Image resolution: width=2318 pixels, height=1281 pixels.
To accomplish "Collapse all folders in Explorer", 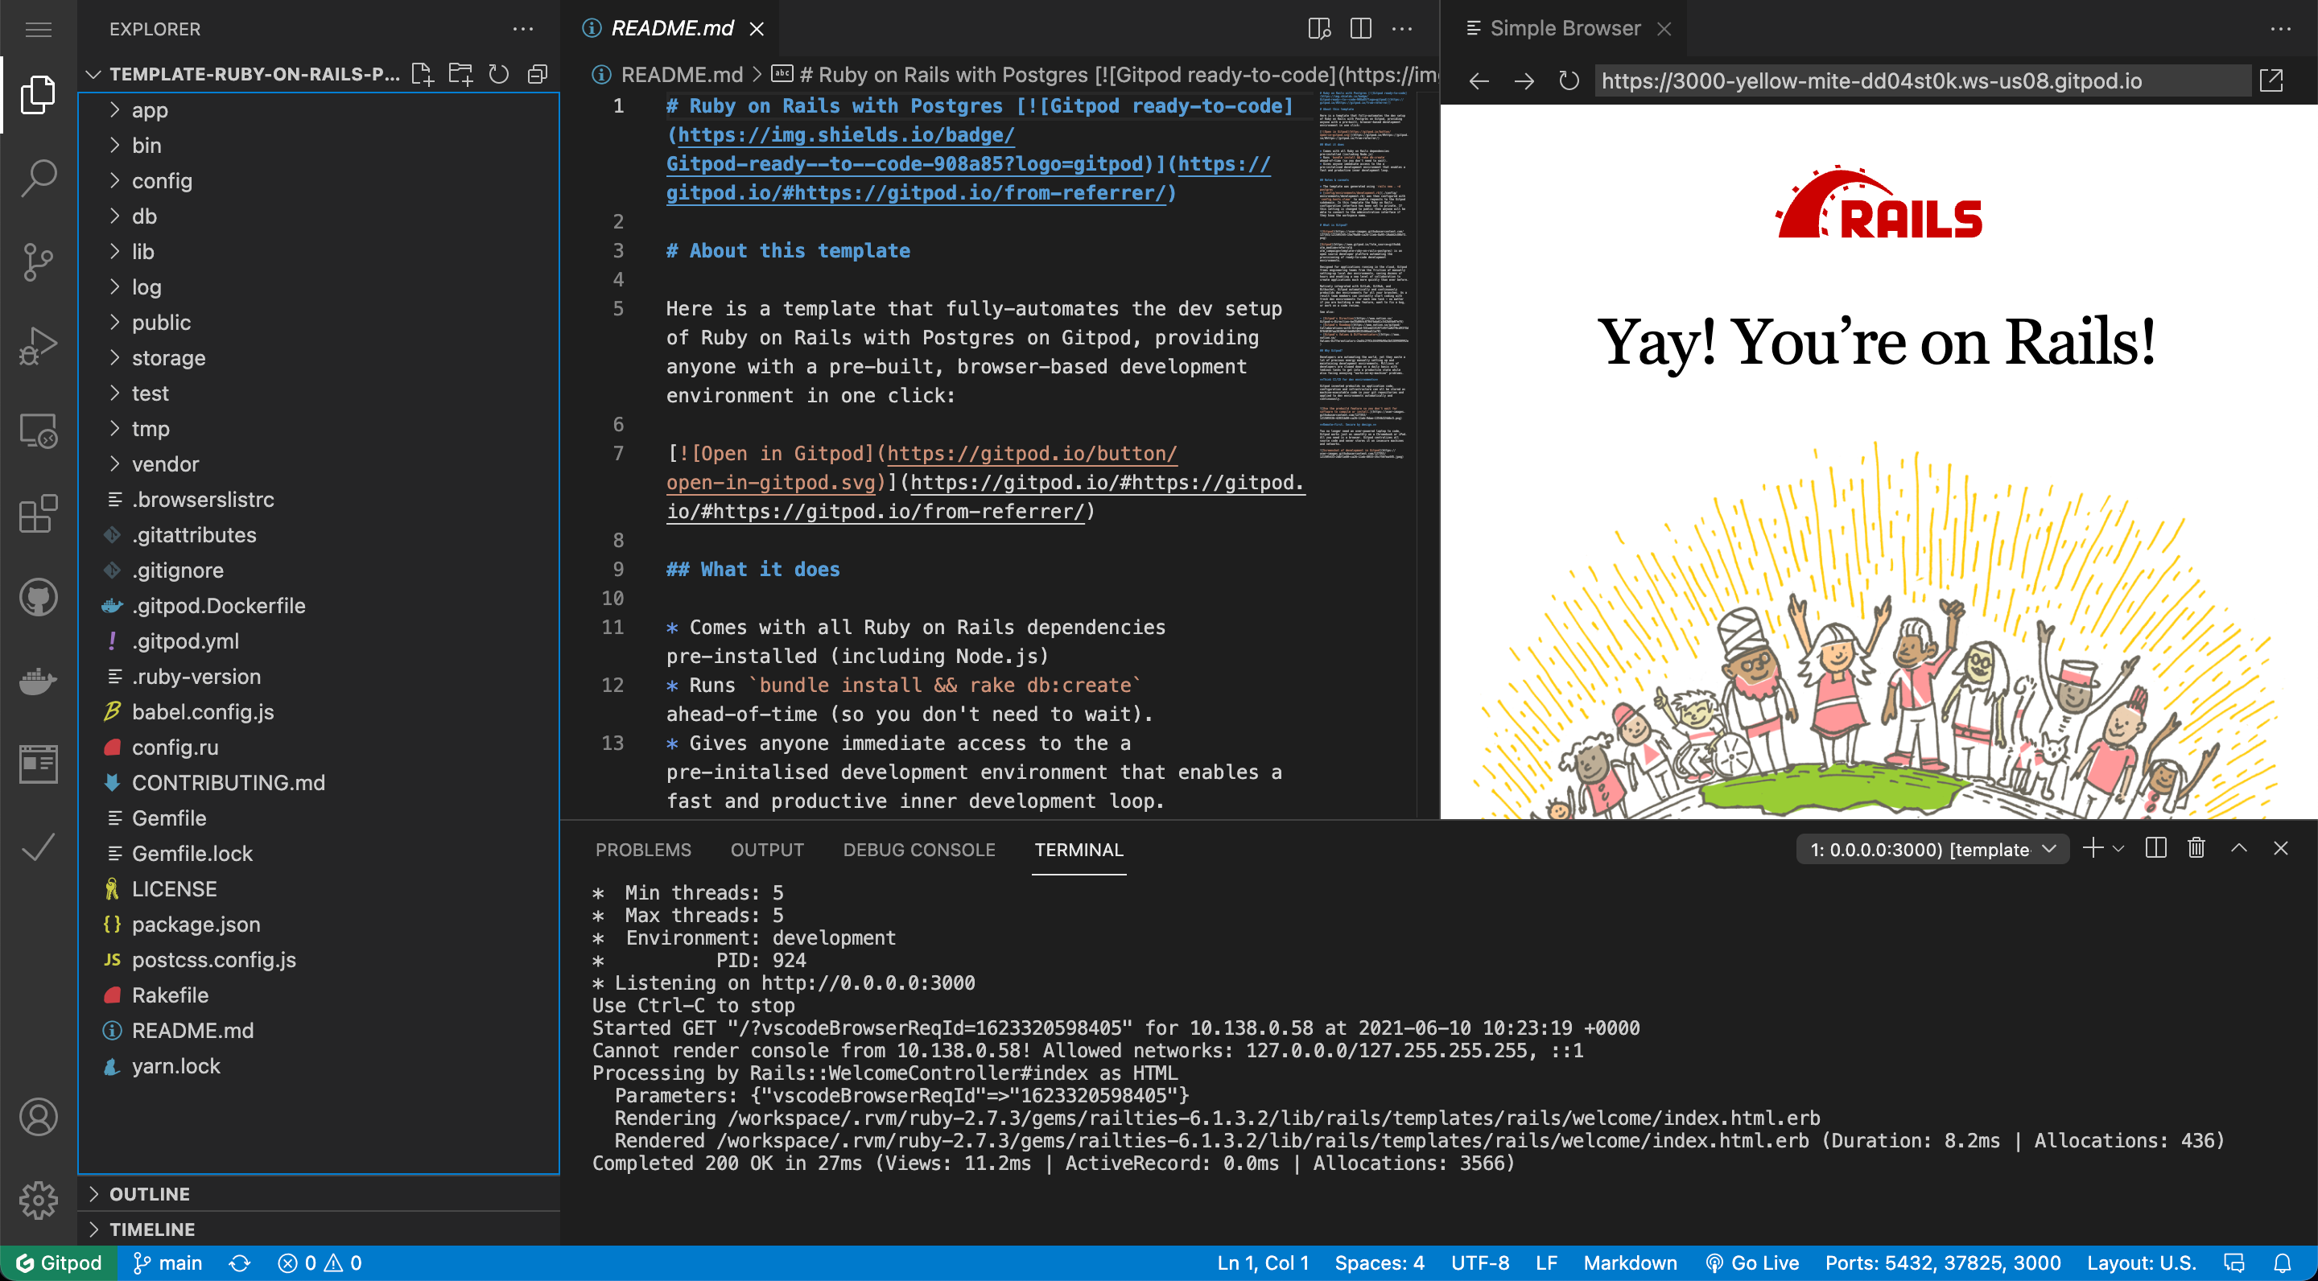I will 537,74.
